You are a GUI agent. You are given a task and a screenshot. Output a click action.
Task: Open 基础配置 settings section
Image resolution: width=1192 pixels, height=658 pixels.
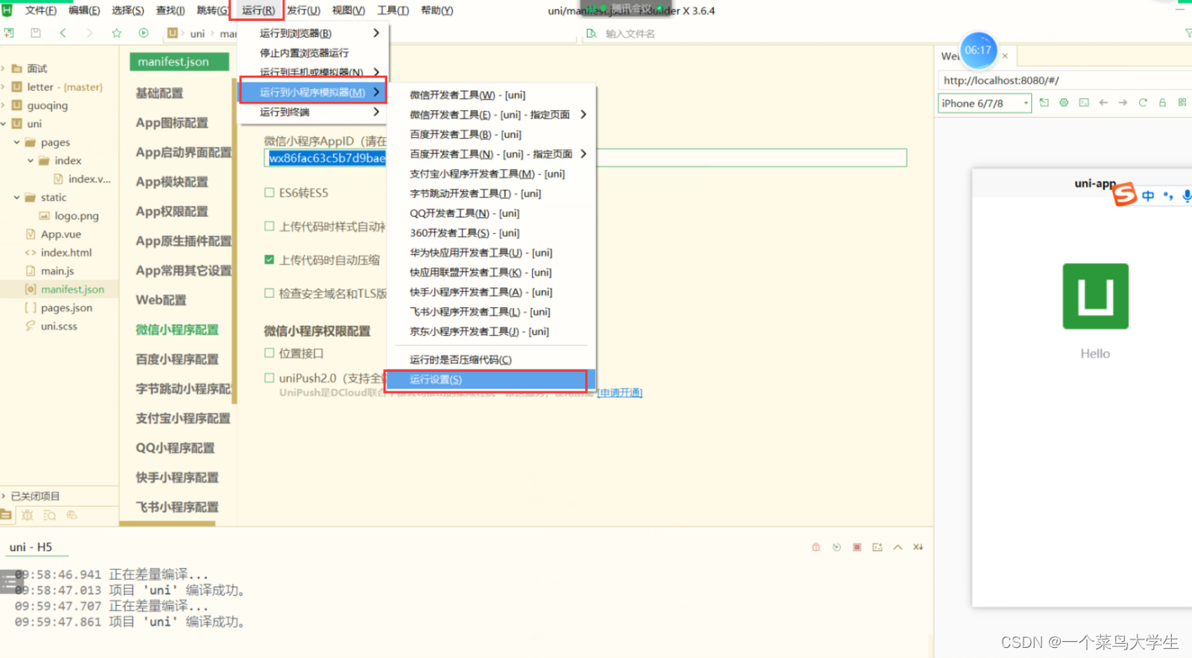point(159,93)
